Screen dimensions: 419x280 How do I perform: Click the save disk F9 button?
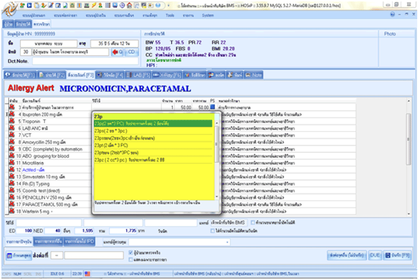coord(397,255)
